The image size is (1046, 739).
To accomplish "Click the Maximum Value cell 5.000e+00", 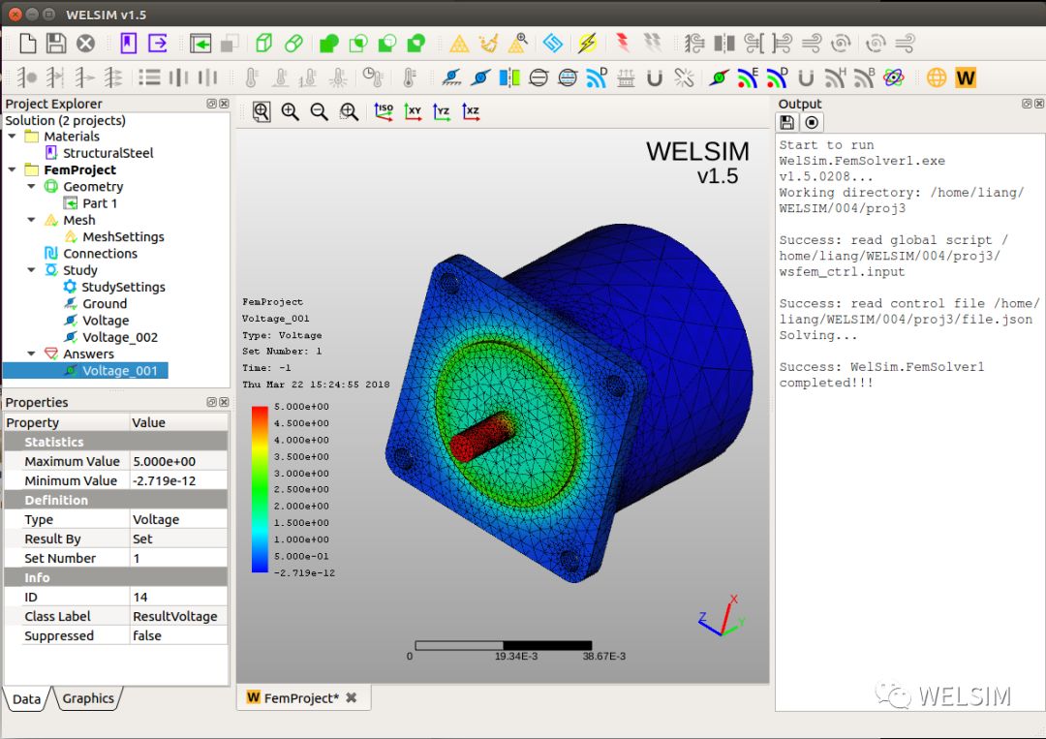I will [x=179, y=462].
